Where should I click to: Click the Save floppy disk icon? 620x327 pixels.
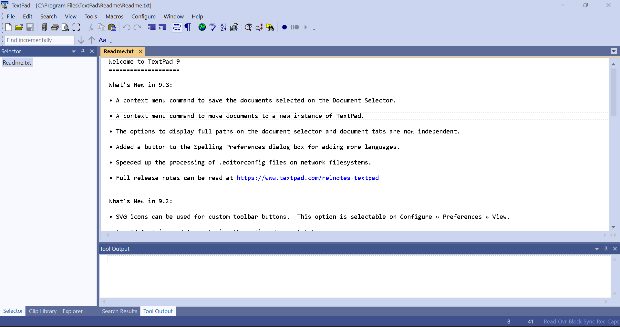pos(30,27)
